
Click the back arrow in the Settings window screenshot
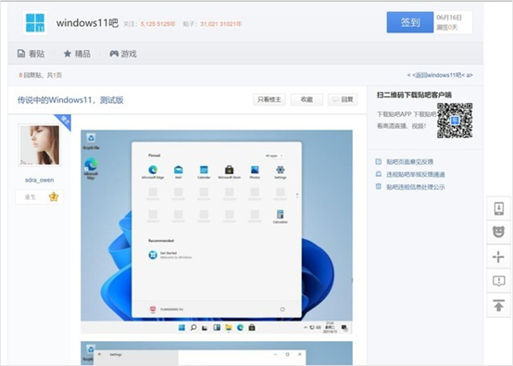tap(100, 354)
